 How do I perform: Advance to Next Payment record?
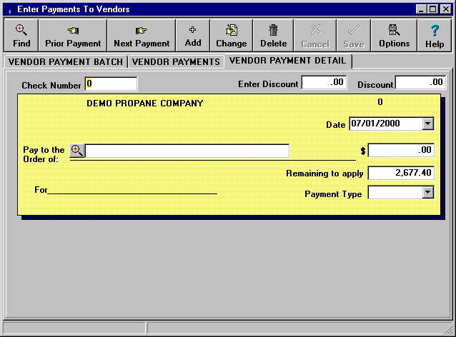pyautogui.click(x=142, y=36)
